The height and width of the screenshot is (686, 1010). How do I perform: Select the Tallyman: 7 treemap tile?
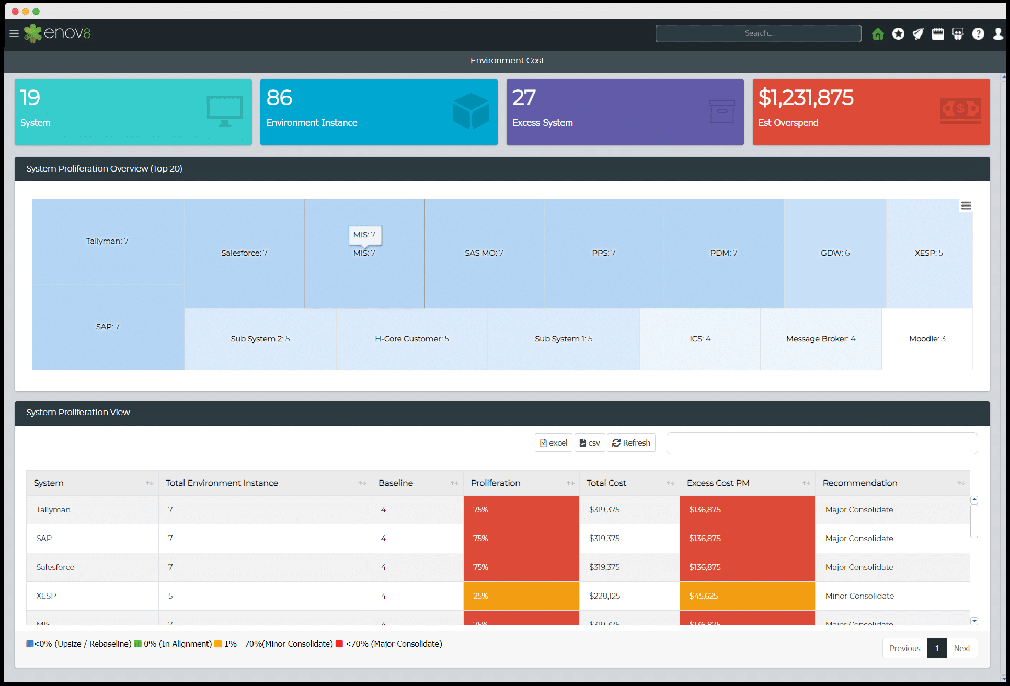coord(108,241)
